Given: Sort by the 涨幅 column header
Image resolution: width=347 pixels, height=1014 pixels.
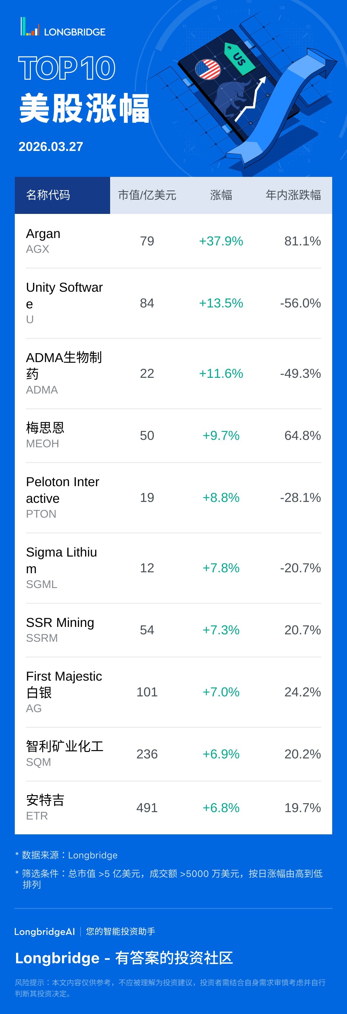Looking at the screenshot, I should coord(221,195).
